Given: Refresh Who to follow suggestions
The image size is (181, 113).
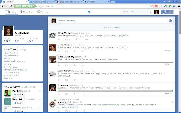Looking at the screenshot, I should [24, 87].
